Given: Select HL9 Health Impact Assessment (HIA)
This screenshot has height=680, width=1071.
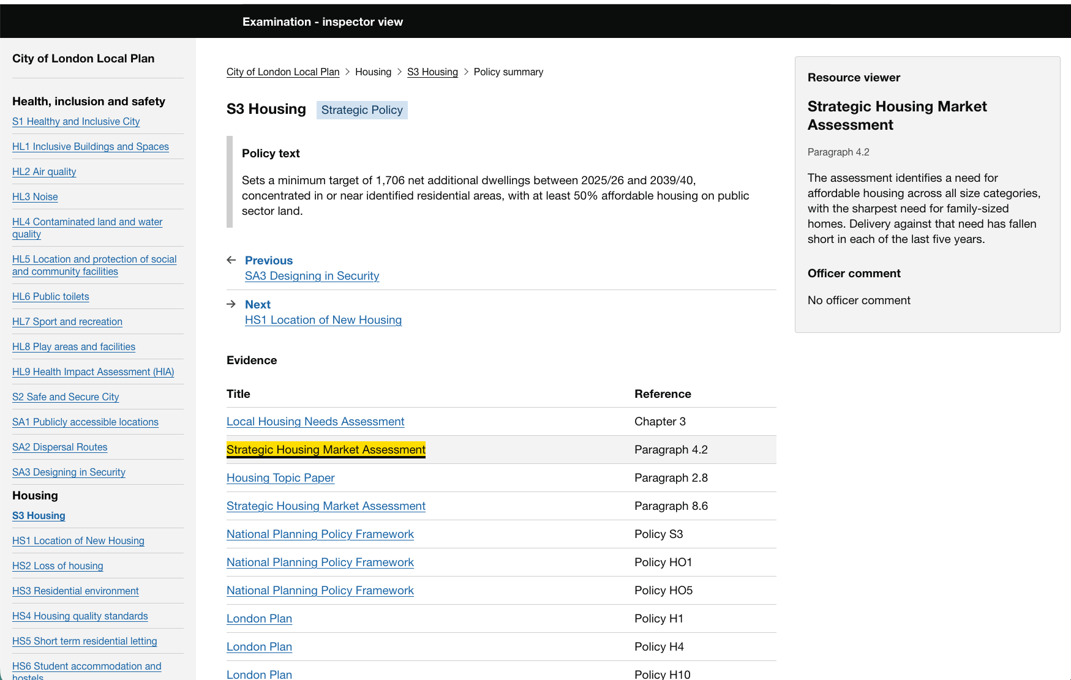Looking at the screenshot, I should (93, 372).
